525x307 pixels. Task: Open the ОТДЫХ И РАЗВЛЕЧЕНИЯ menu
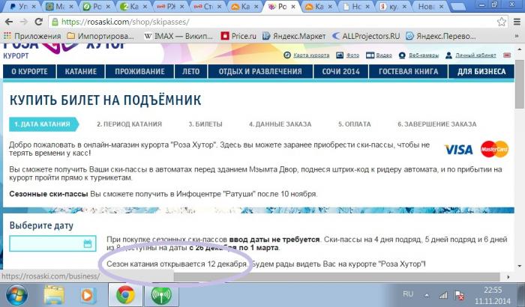260,72
